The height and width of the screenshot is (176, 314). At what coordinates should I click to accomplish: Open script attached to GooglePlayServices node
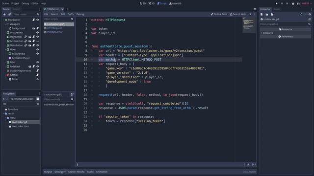pos(37,70)
